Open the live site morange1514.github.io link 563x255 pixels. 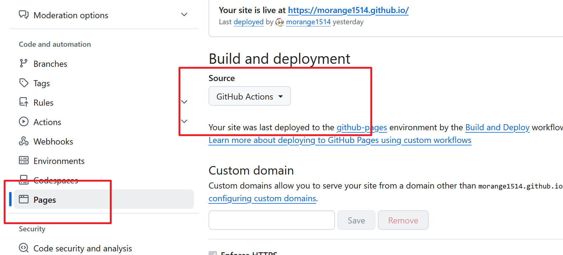pyautogui.click(x=348, y=10)
